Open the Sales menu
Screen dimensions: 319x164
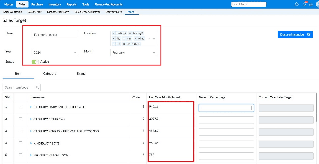[x=22, y=4]
